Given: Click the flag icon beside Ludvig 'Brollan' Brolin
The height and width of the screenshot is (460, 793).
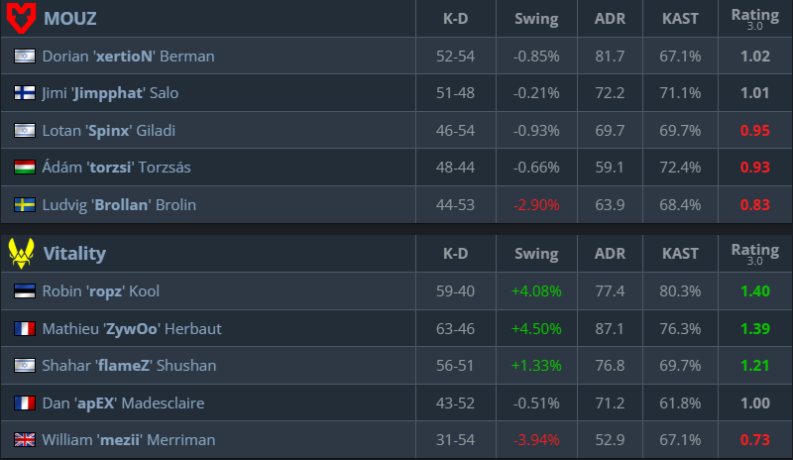Looking at the screenshot, I should pos(25,205).
